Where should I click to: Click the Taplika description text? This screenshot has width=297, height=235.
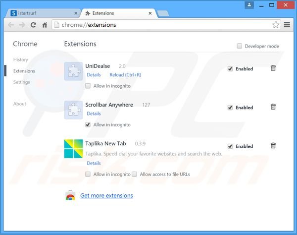[153, 154]
